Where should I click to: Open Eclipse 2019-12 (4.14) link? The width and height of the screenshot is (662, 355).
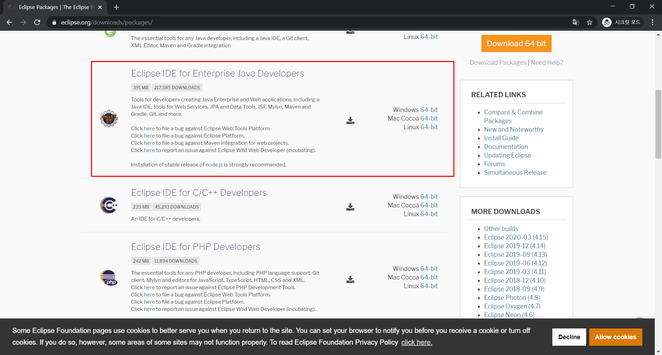[515, 246]
